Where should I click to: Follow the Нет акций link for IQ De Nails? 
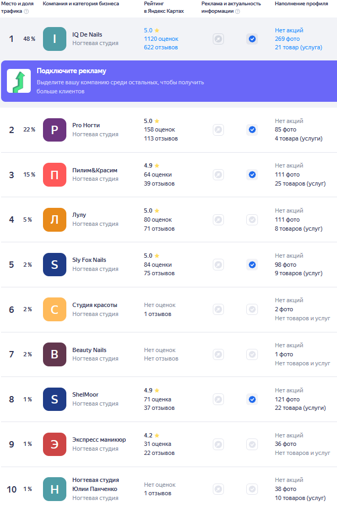(289, 30)
